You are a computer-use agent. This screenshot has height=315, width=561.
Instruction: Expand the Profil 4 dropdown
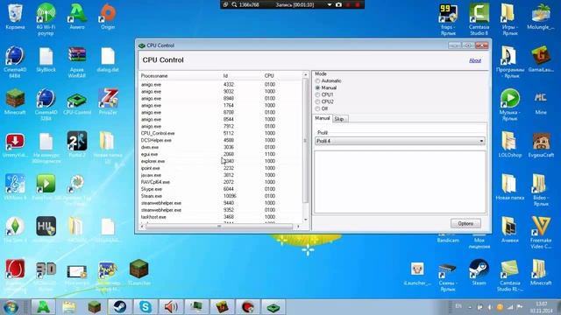click(x=481, y=141)
